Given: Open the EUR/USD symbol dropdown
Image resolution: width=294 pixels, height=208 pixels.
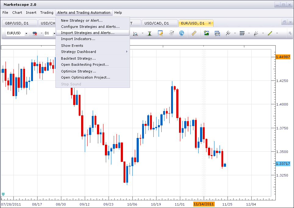Looking at the screenshot, I should 26,33.
